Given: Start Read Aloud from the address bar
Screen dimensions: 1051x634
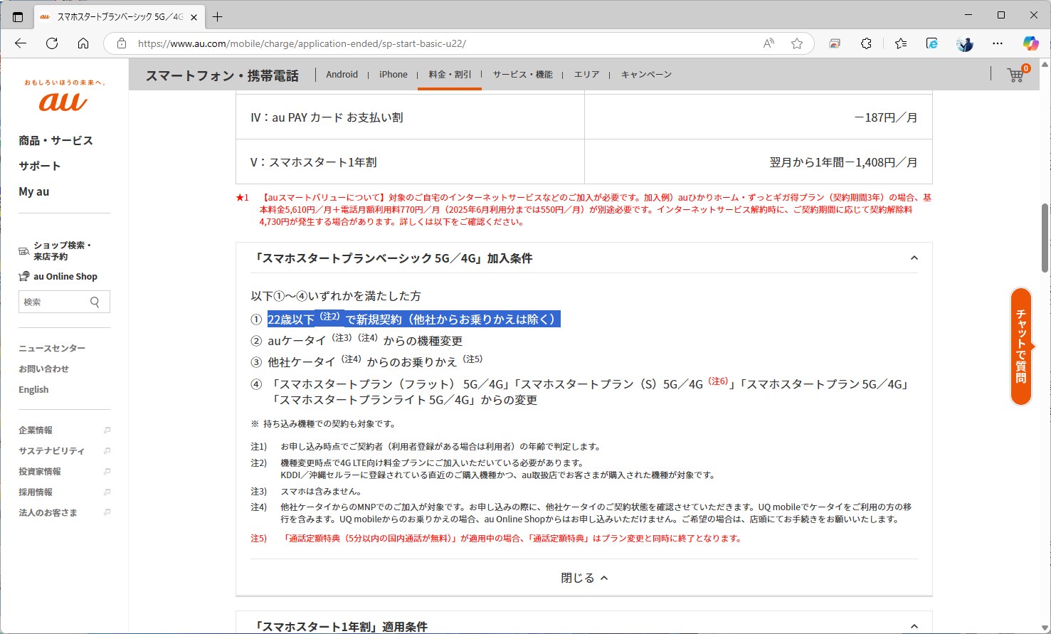Looking at the screenshot, I should tap(769, 43).
